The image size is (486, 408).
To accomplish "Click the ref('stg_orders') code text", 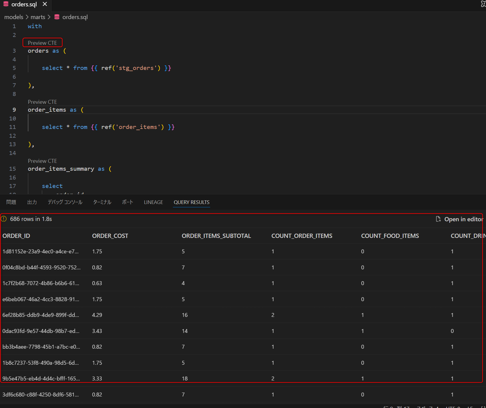I will [x=131, y=68].
